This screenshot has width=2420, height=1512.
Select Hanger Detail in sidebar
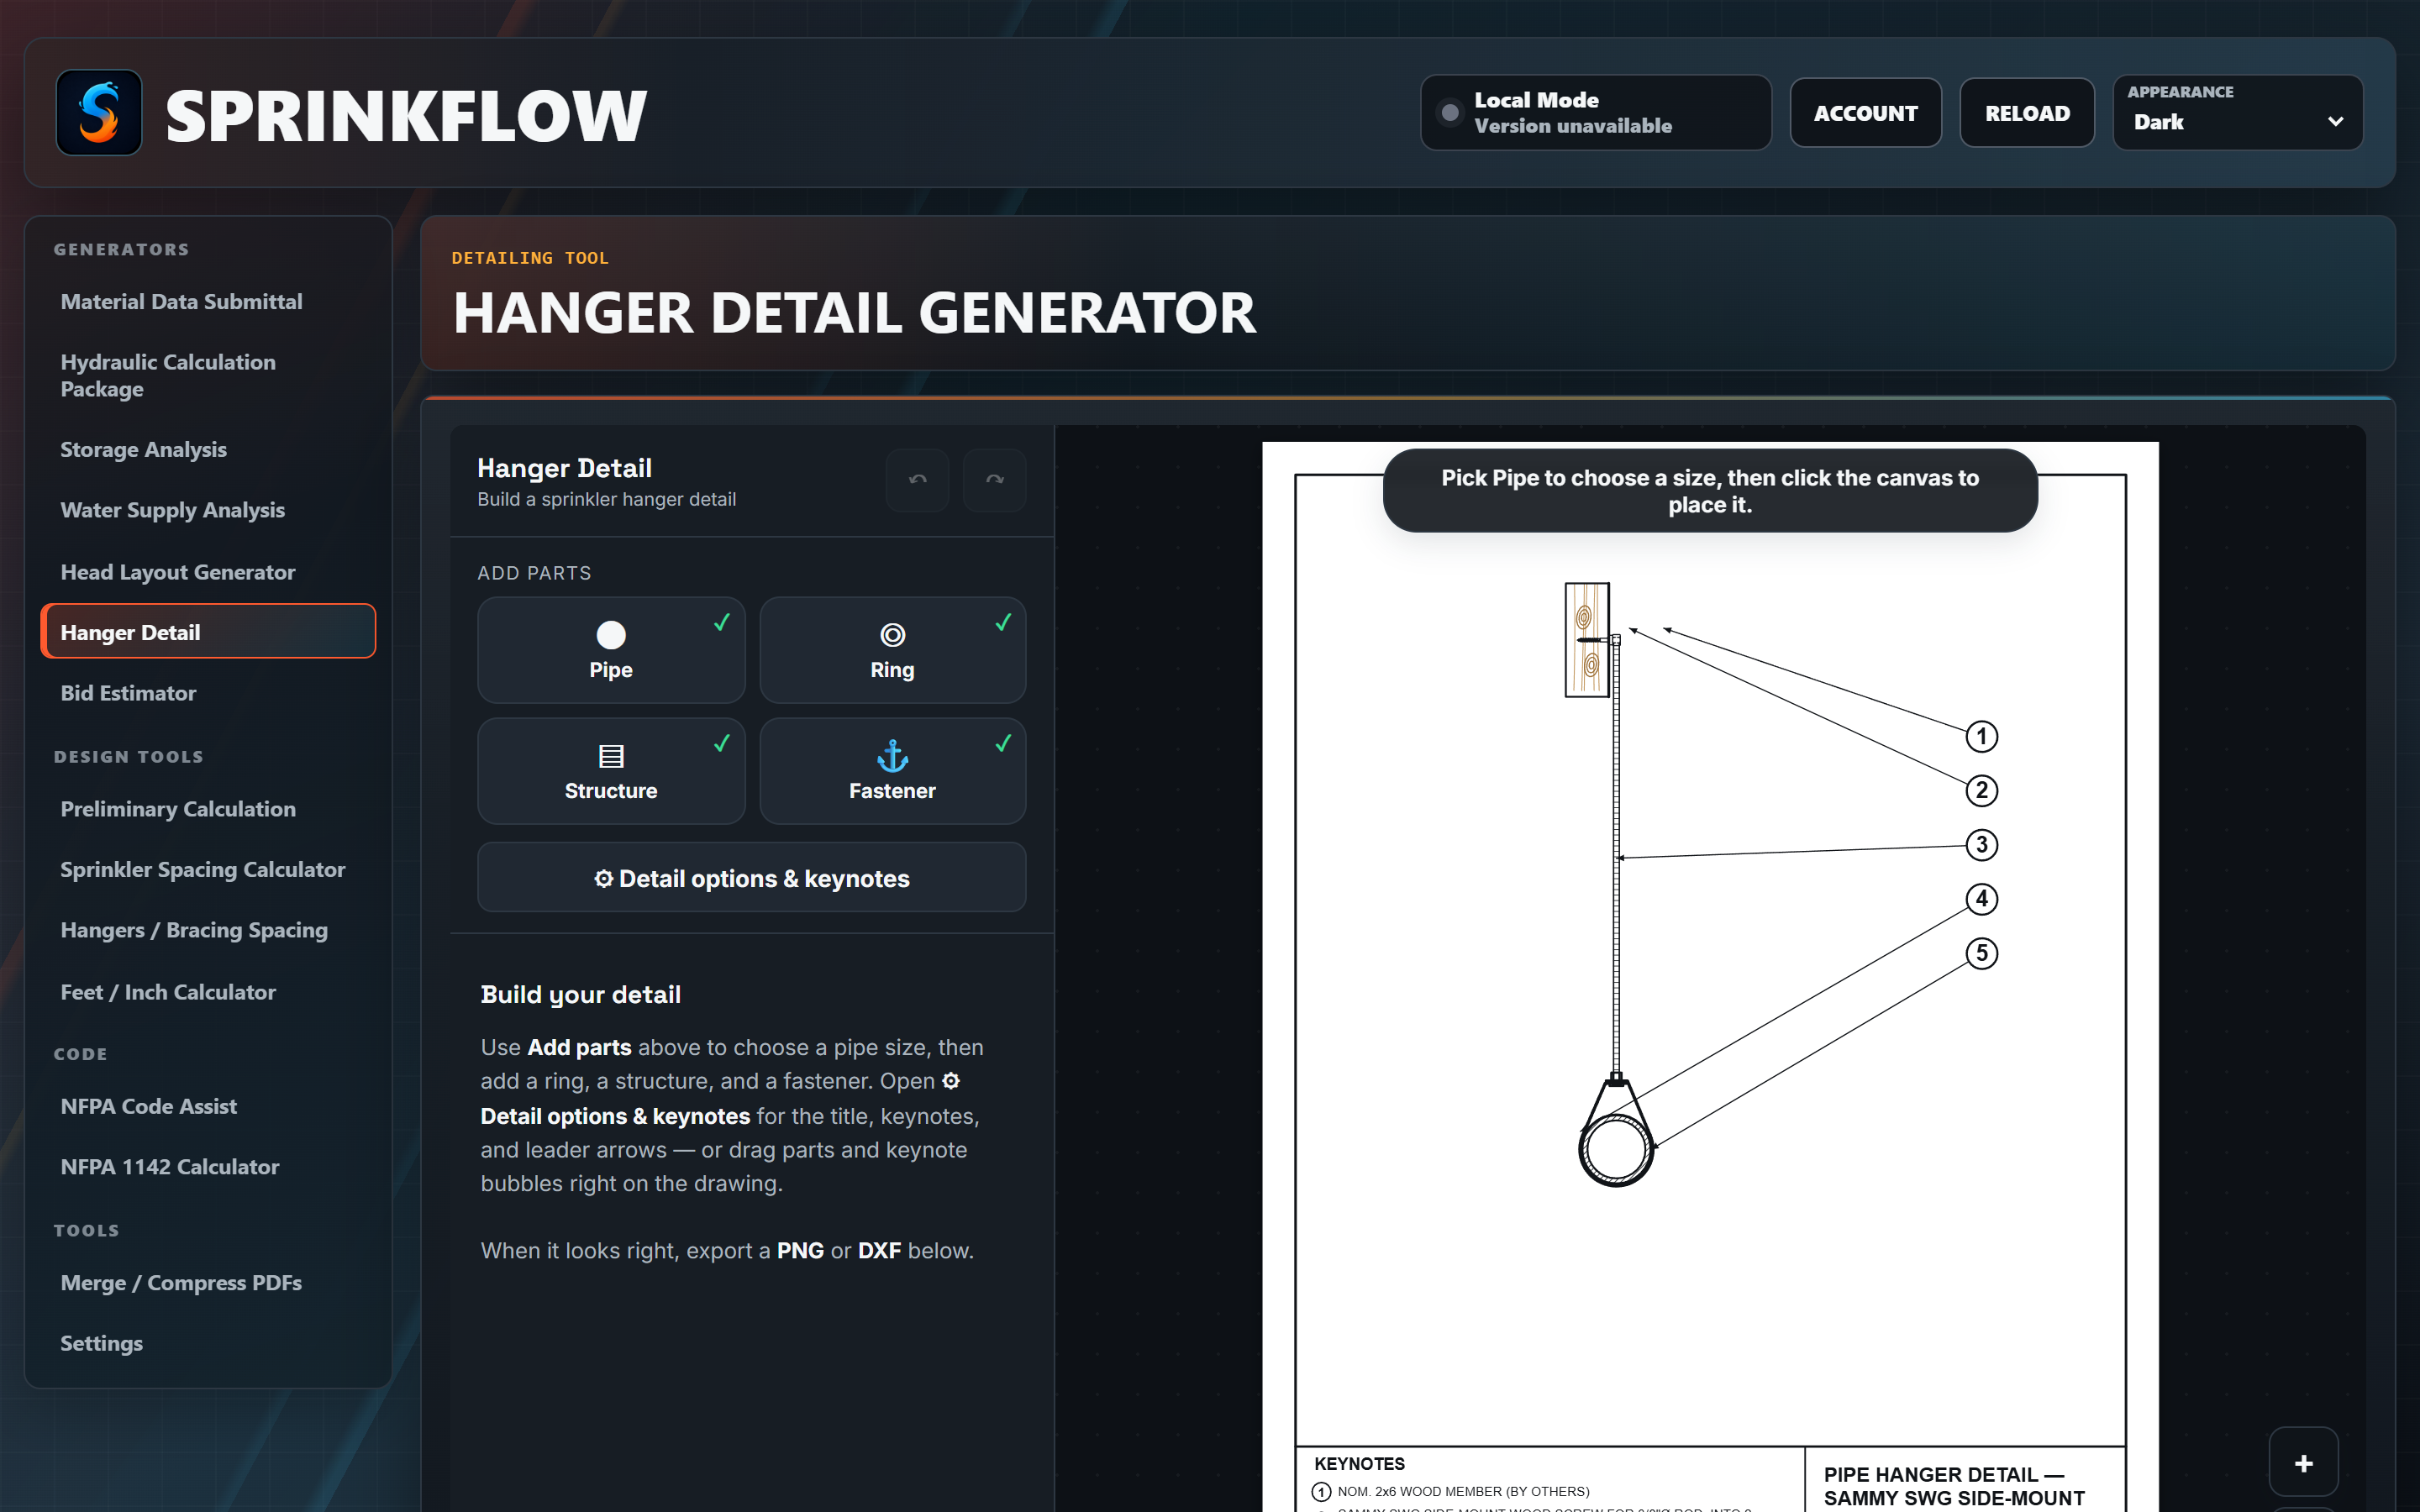(208, 632)
